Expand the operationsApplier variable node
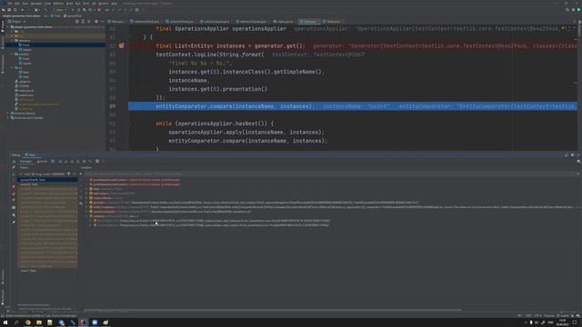 86,212
